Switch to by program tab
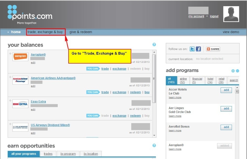 (x=68, y=154)
